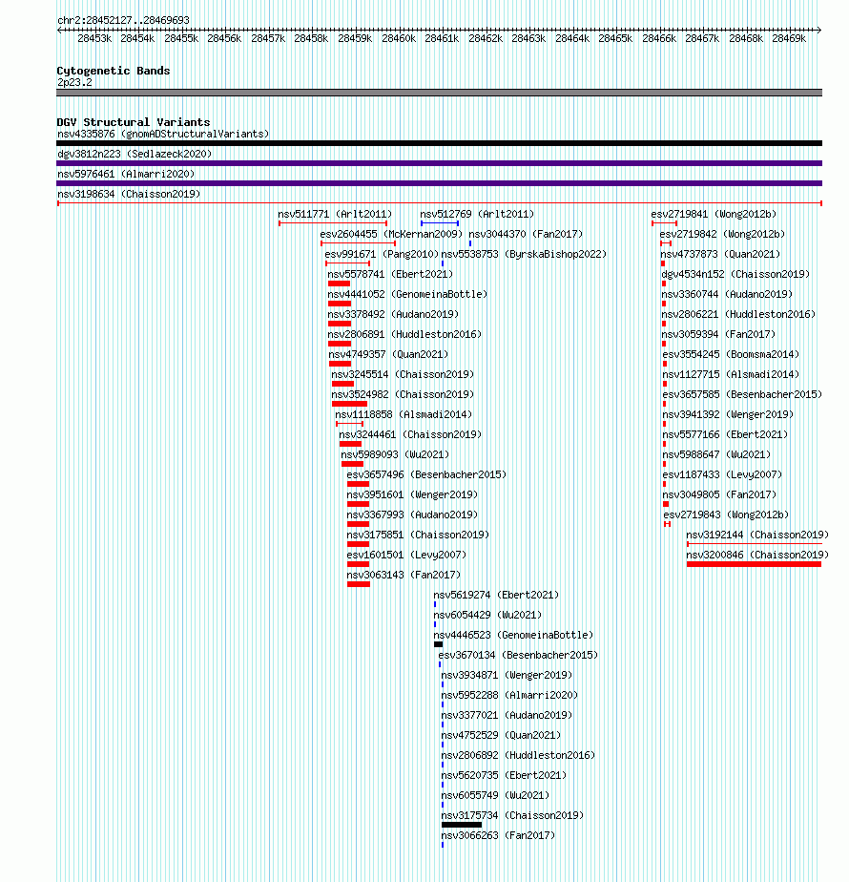The width and height of the screenshot is (849, 882).
Task: Open nsv5619274 (Ebert2021) variant
Action: pyautogui.click(x=496, y=595)
